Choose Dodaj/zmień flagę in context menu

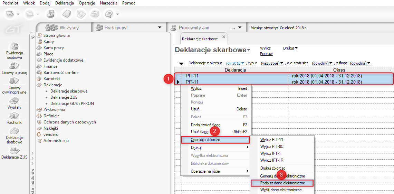coord(216,125)
